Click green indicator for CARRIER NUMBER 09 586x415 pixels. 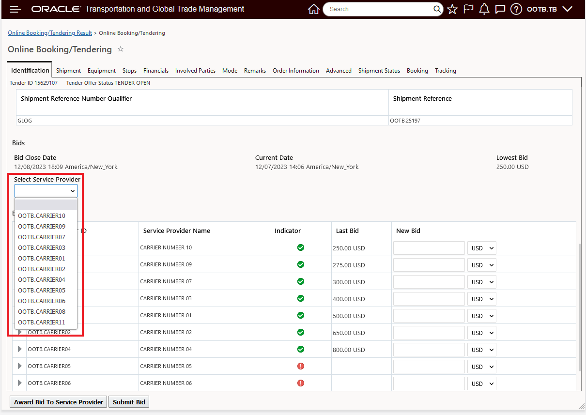pyautogui.click(x=301, y=264)
